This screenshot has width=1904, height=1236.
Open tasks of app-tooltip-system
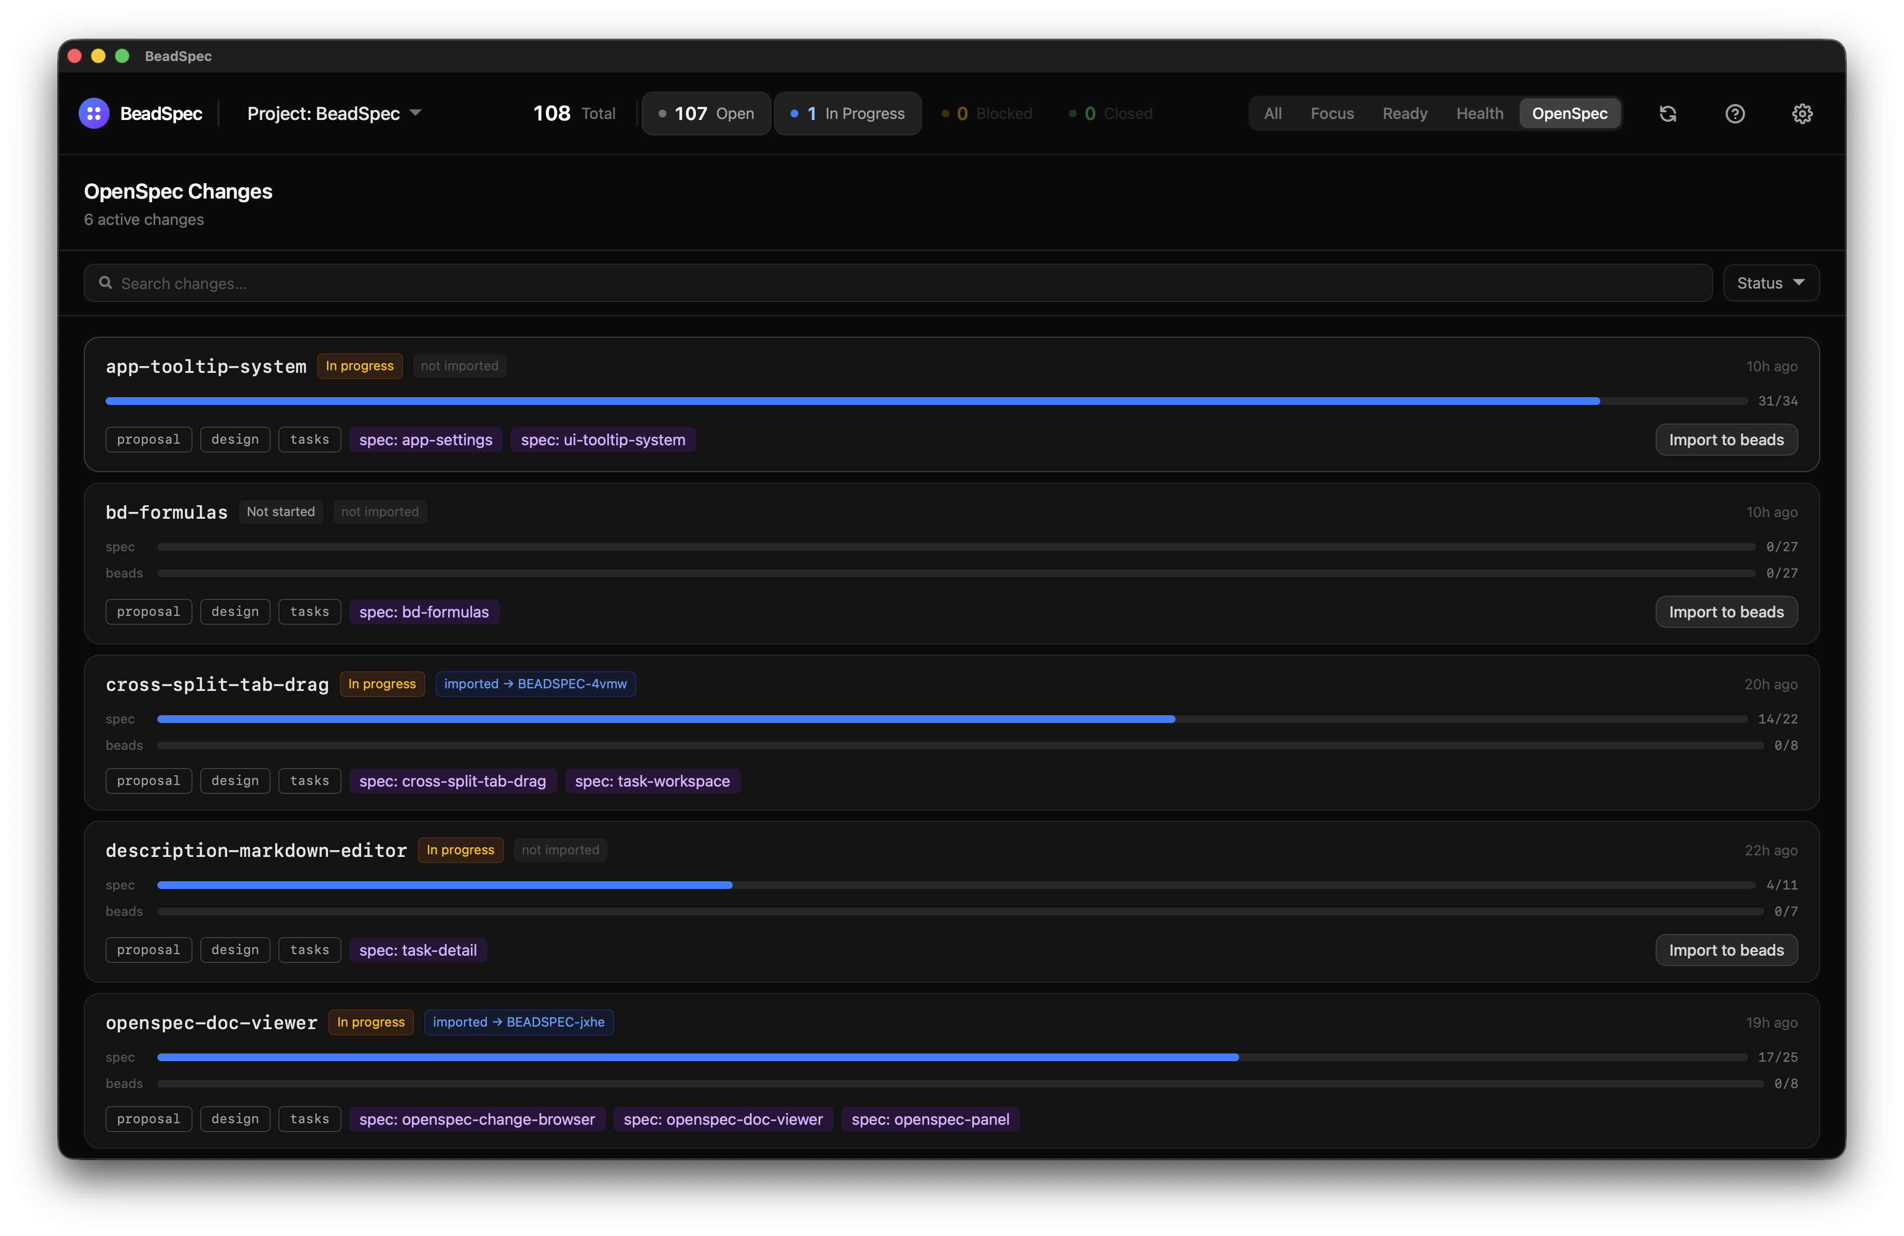pos(309,440)
